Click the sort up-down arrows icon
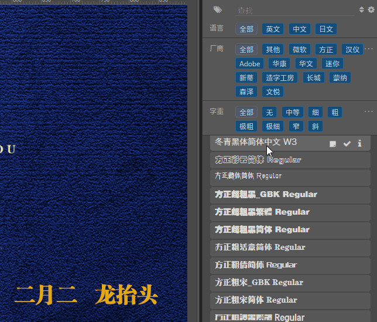Screen dimensions: 377x322 361,9
